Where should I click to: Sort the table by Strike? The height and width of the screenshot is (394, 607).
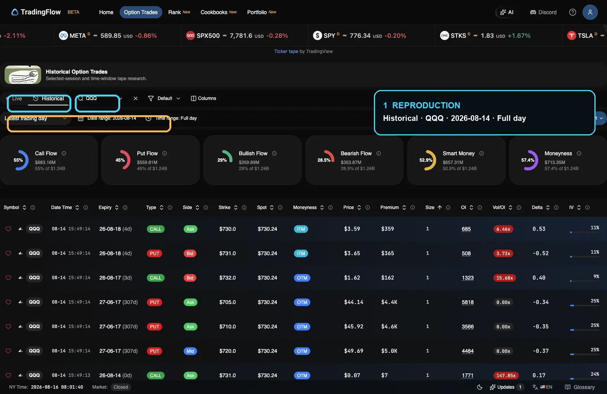point(236,207)
